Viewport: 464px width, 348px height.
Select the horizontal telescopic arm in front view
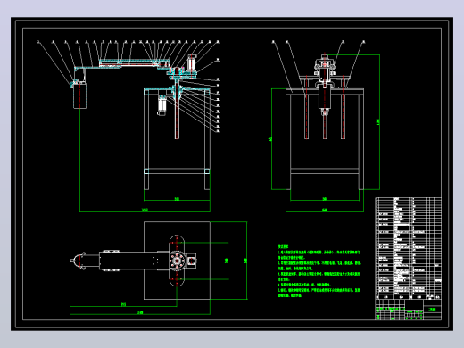134,63
